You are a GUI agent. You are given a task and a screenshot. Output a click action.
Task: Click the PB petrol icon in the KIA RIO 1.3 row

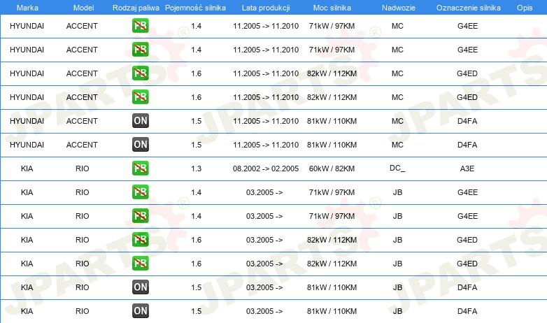[x=140, y=168]
